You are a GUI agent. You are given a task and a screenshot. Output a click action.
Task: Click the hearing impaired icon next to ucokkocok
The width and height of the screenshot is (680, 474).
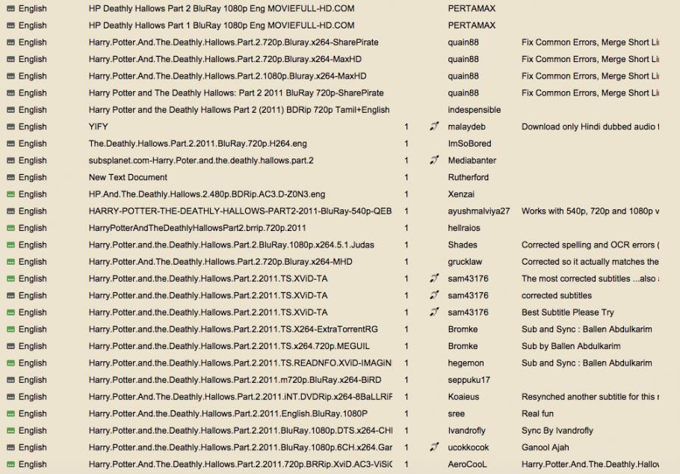pyautogui.click(x=434, y=447)
